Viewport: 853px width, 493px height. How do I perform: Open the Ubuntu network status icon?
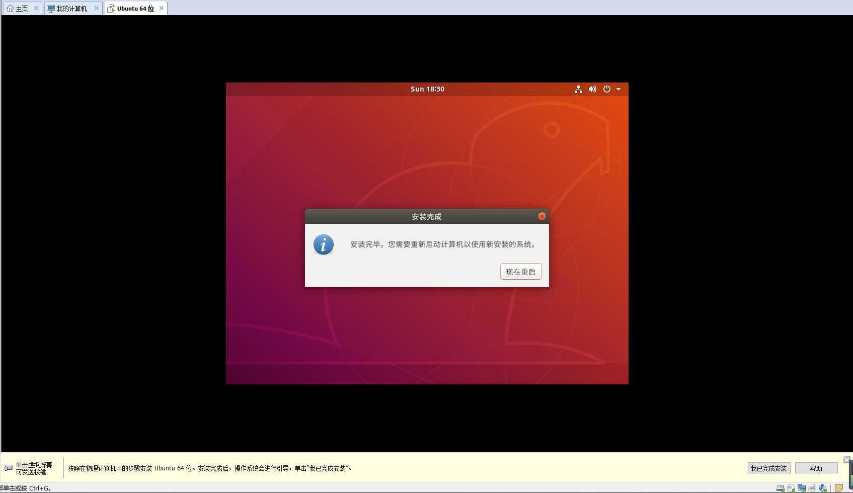pos(578,89)
